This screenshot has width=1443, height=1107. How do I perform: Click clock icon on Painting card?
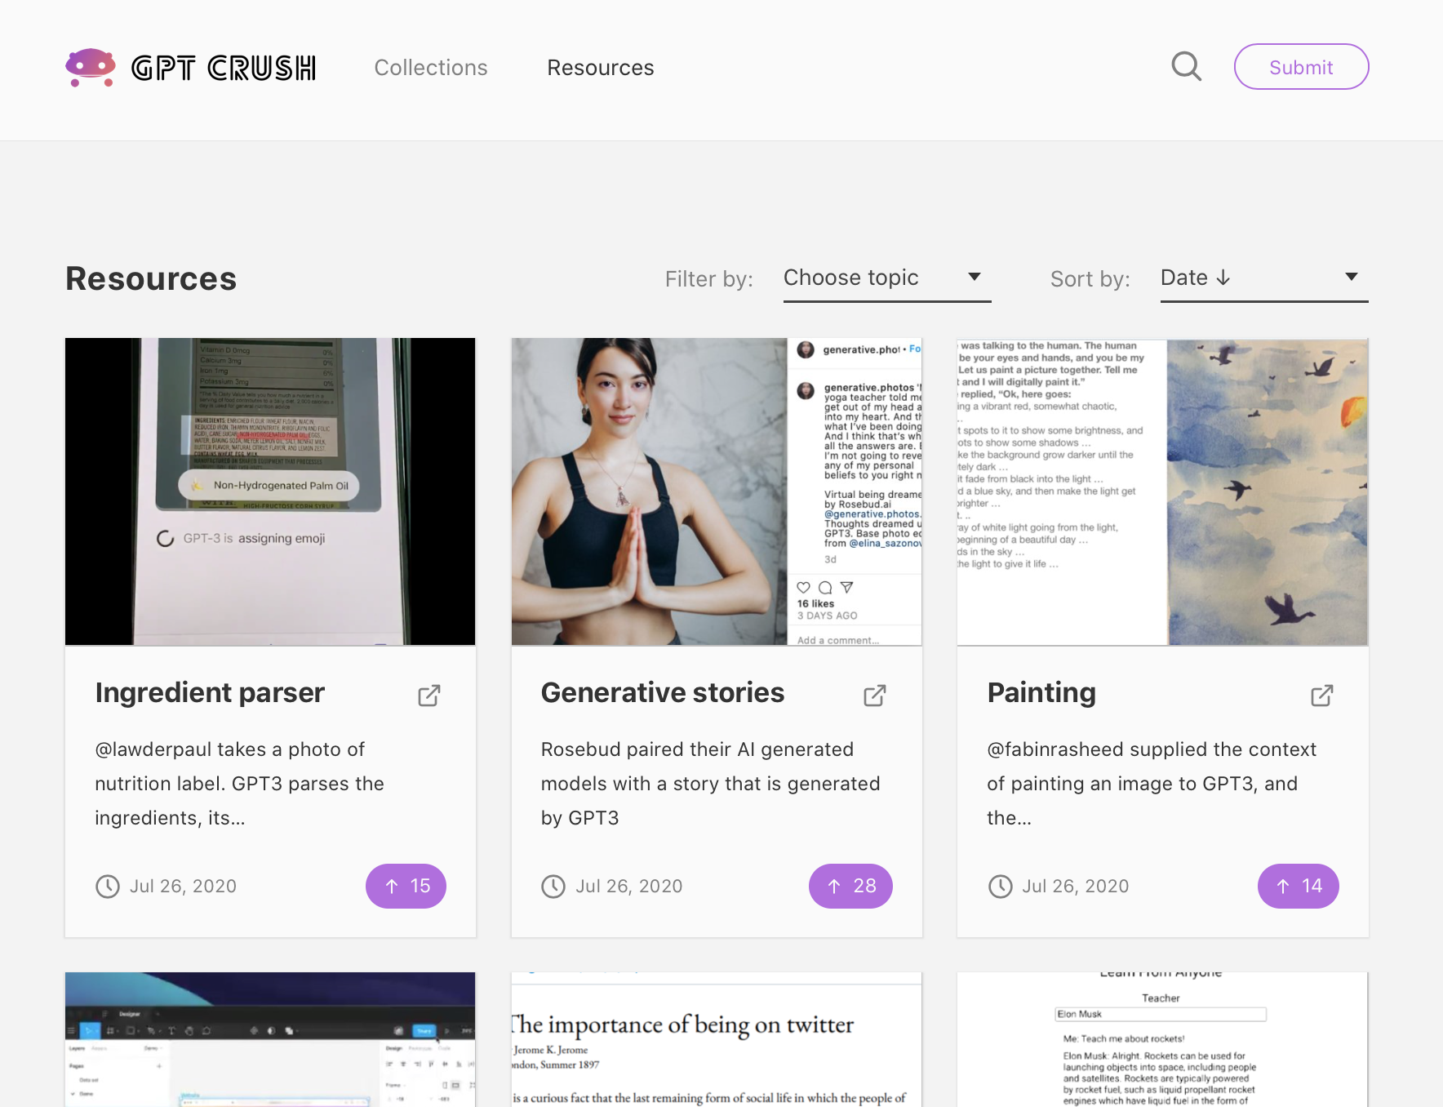(x=1001, y=887)
